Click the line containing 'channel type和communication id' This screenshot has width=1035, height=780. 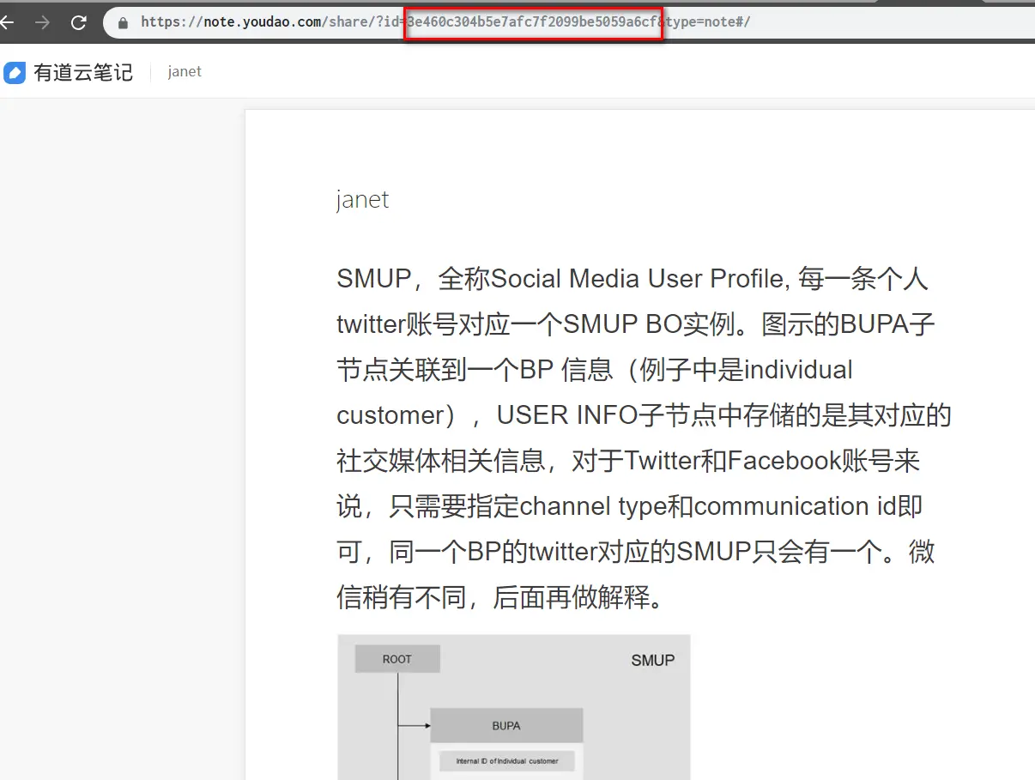click(630, 506)
